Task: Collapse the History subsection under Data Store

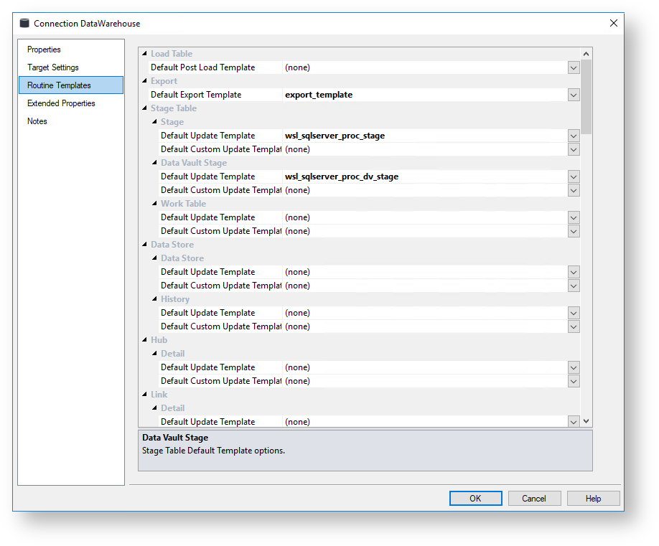Action: coord(154,299)
